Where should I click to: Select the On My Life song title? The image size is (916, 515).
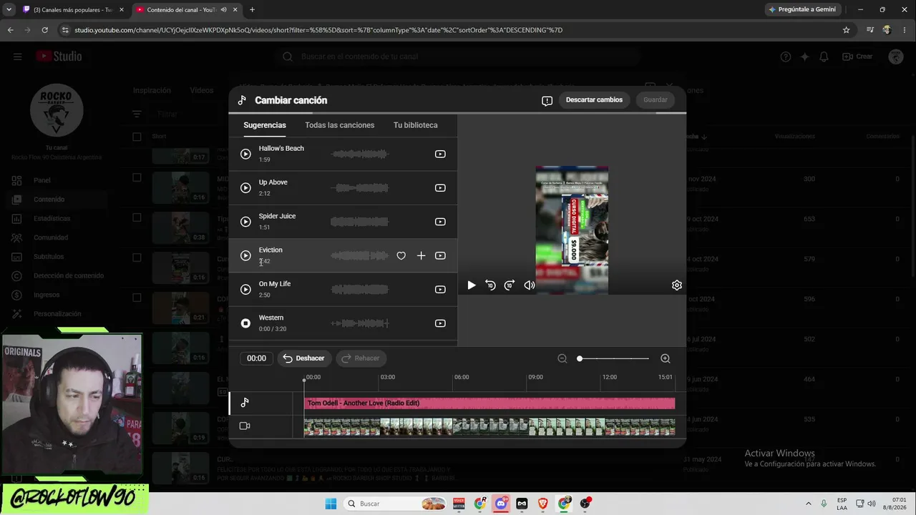click(x=275, y=284)
